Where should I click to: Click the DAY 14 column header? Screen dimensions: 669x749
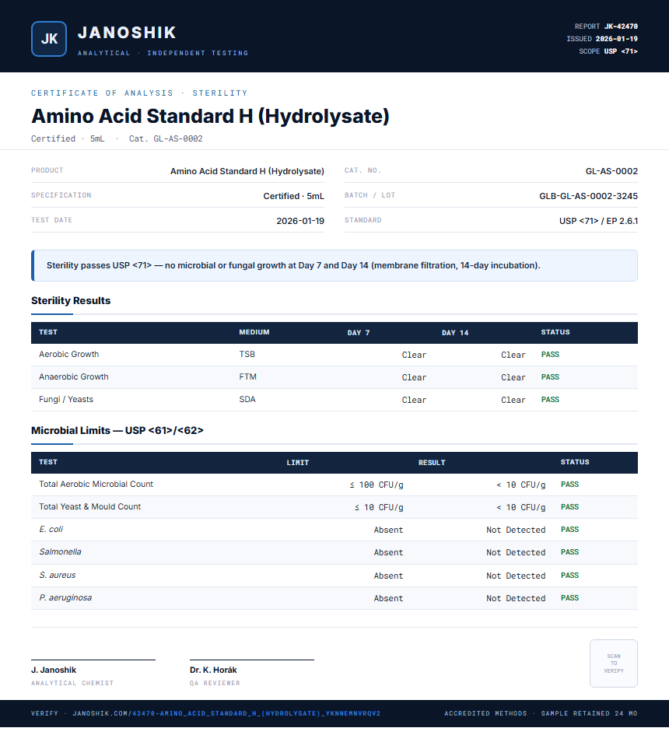tap(455, 332)
